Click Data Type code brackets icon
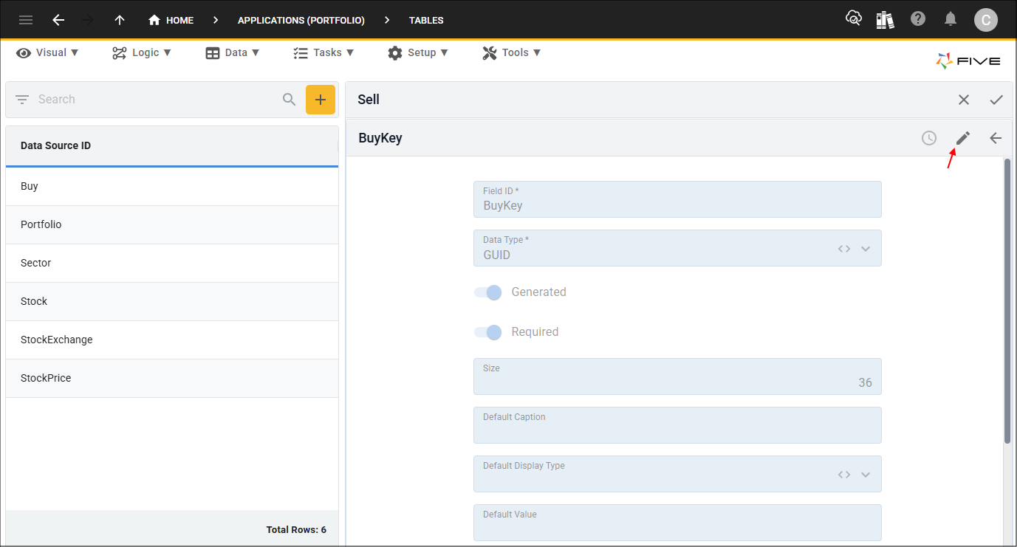The width and height of the screenshot is (1017, 547). (844, 249)
